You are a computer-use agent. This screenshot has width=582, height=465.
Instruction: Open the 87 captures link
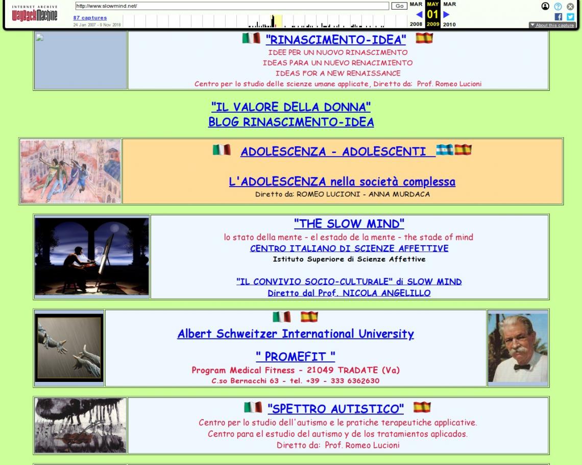pyautogui.click(x=90, y=18)
